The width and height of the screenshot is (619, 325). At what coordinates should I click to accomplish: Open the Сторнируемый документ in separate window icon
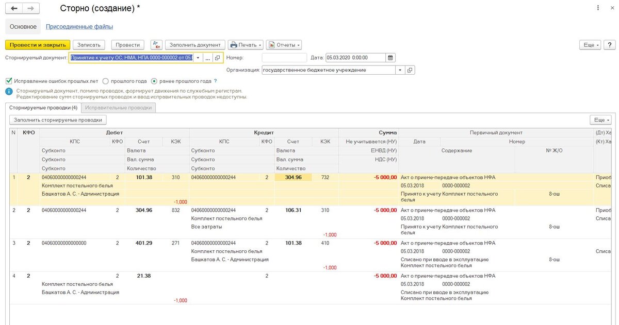tap(217, 58)
